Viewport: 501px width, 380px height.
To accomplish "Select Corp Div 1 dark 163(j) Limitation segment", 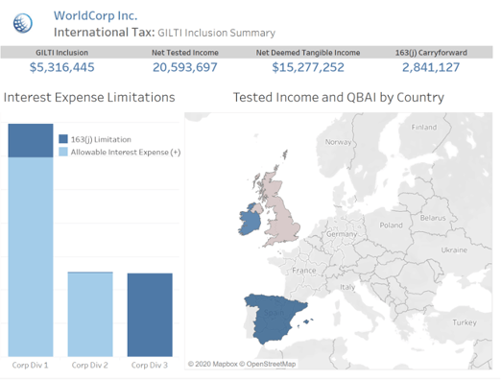I will (x=31, y=140).
